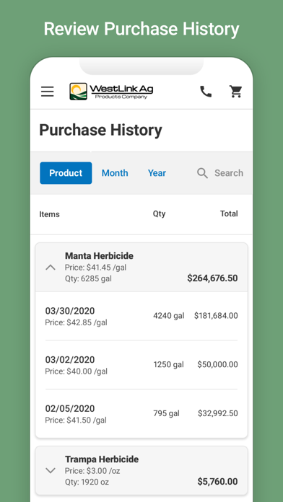Select the Manta Herbicide product name
This screenshot has width=283, height=502.
coord(99,256)
